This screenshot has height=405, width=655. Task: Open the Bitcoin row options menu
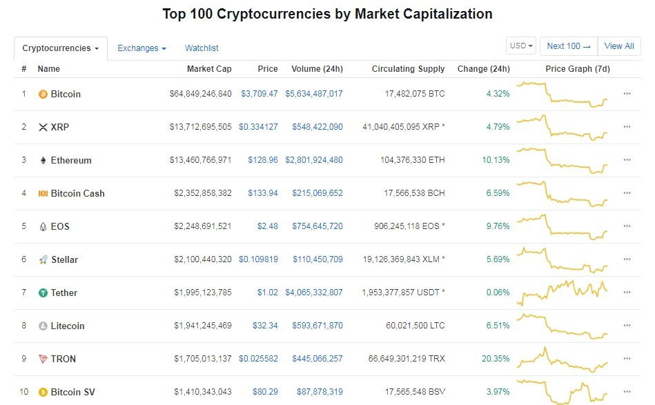pos(627,94)
